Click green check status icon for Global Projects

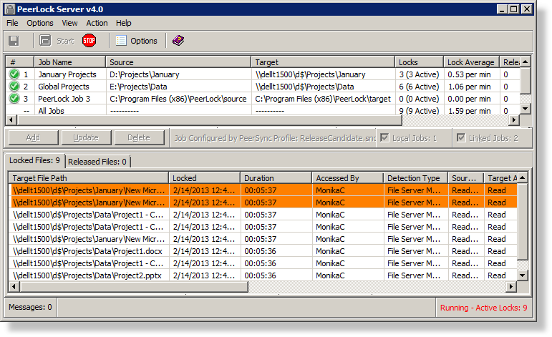coord(14,86)
